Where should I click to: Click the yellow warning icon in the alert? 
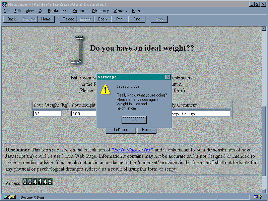point(106,89)
